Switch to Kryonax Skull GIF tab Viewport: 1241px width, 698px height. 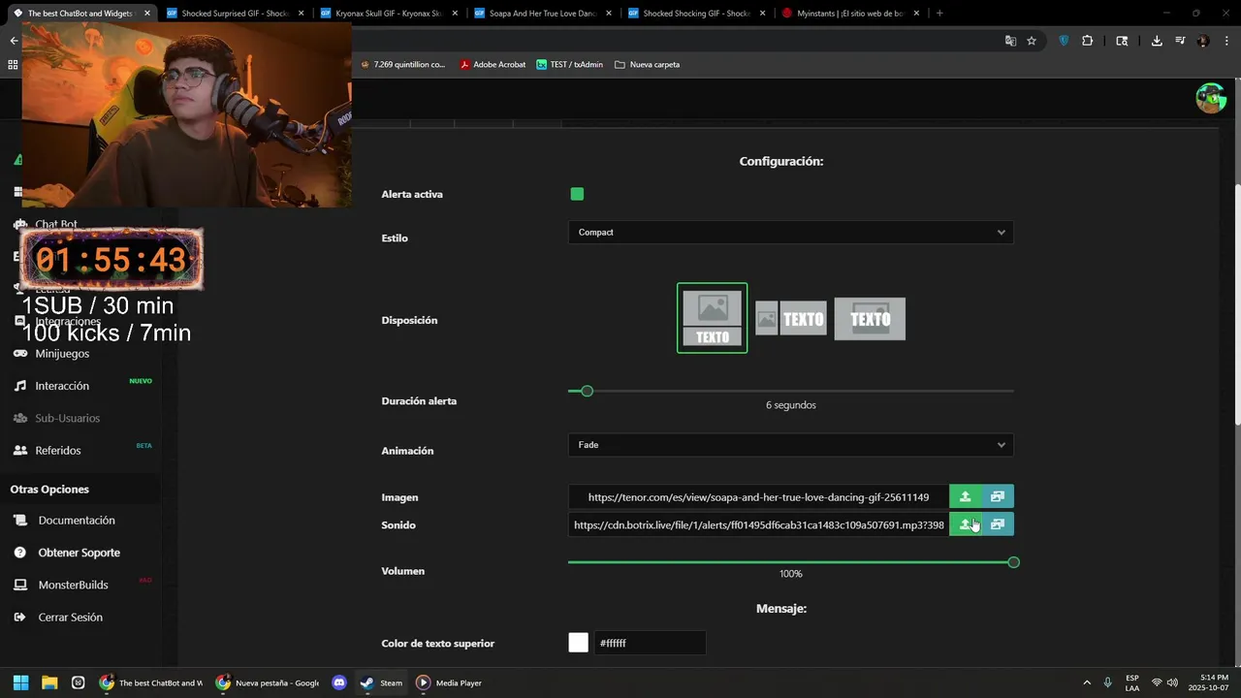point(387,14)
